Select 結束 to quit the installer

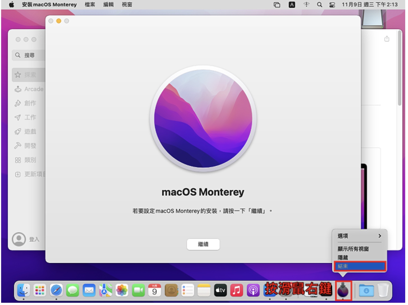pyautogui.click(x=359, y=266)
